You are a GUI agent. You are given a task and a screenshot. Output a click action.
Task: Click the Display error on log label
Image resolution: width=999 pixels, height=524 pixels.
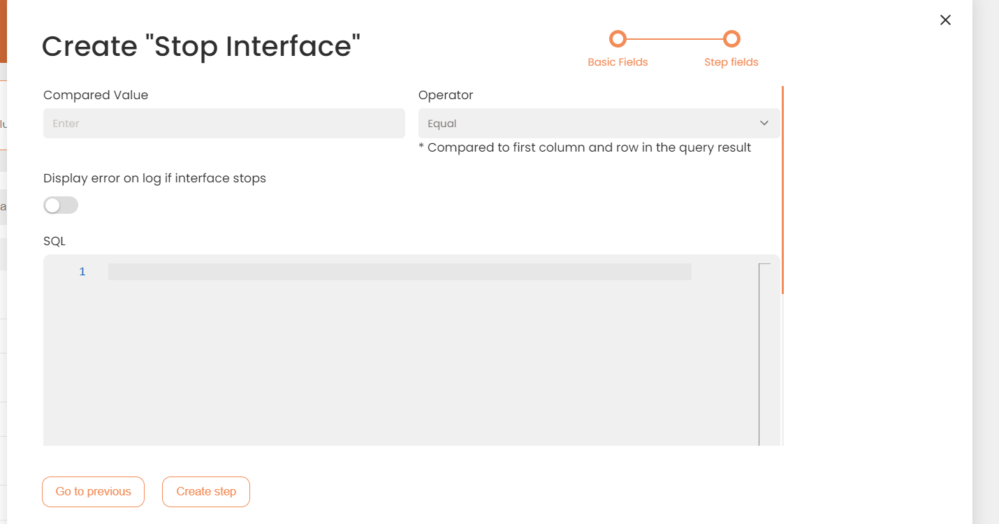154,178
